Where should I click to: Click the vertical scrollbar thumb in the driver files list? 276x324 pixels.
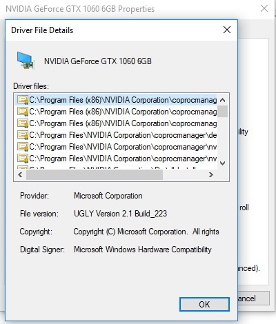(222, 112)
